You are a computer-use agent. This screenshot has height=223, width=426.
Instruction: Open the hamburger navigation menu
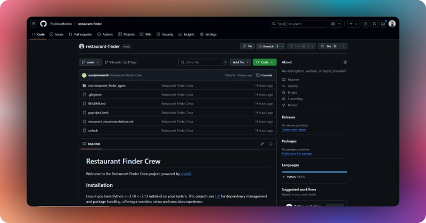click(34, 24)
